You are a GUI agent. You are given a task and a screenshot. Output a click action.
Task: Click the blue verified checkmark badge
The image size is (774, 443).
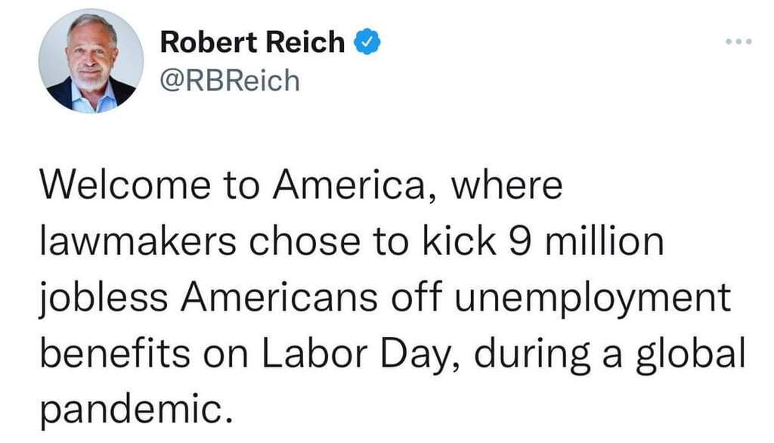367,42
